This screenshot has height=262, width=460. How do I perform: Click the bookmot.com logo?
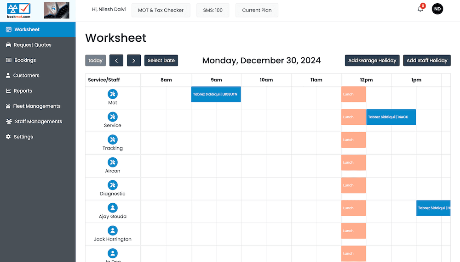coord(19,11)
